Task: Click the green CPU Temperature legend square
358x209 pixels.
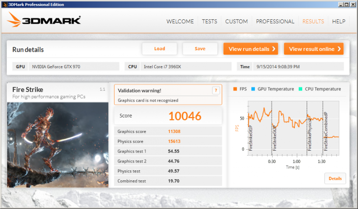Action: pyautogui.click(x=300, y=89)
